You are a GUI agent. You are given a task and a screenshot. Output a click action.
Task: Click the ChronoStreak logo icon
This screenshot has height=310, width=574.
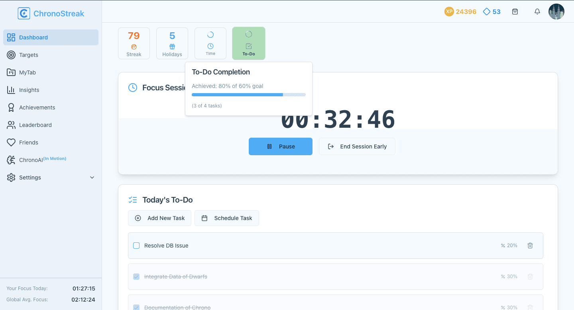(x=24, y=14)
